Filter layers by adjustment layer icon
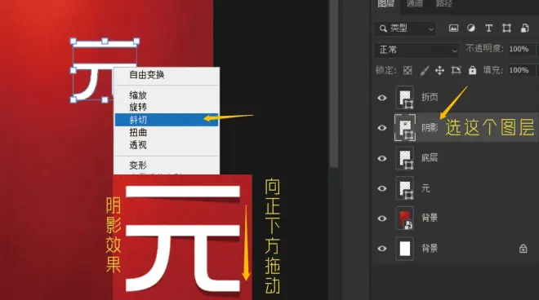539x300 pixels. pos(471,29)
